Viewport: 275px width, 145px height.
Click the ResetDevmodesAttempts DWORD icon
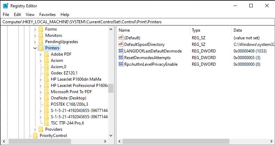pyautogui.click(x=121, y=57)
